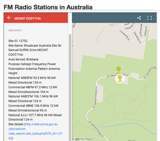Go back using the arrow beside MOUNT COOT-THA

(x=9, y=18)
